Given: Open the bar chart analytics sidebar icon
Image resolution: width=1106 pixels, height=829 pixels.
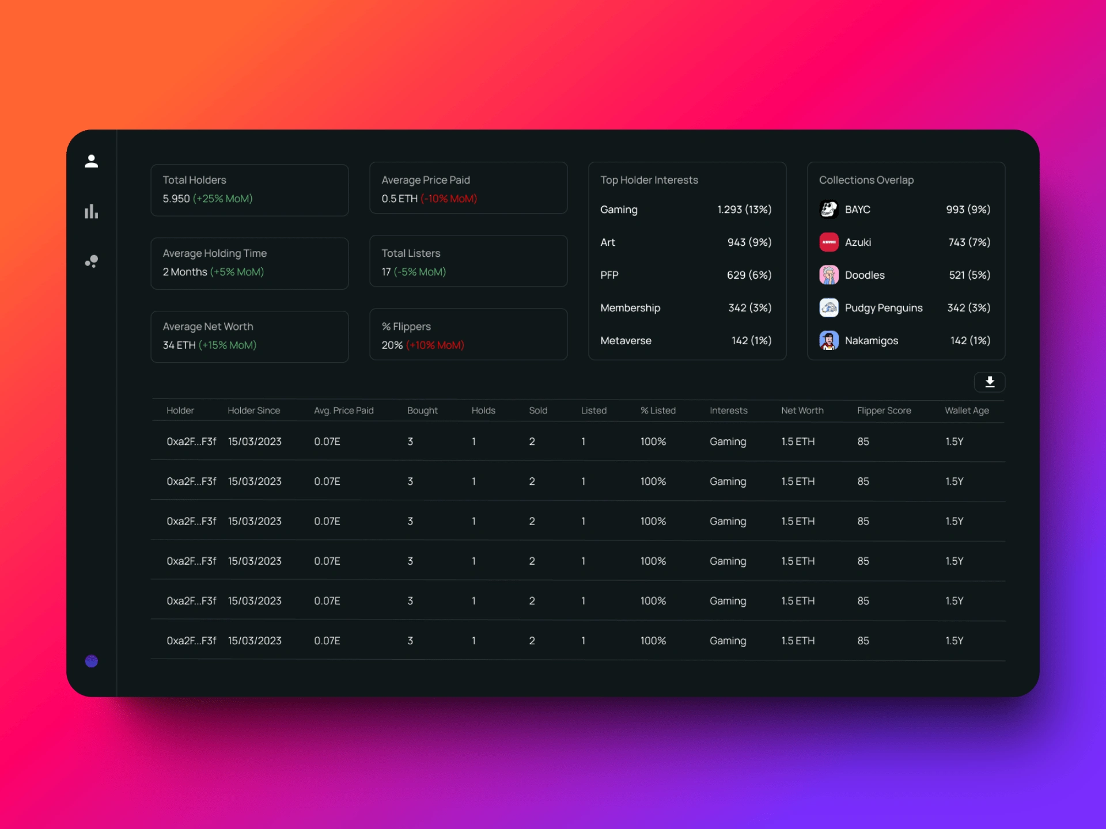Looking at the screenshot, I should coord(91,211).
